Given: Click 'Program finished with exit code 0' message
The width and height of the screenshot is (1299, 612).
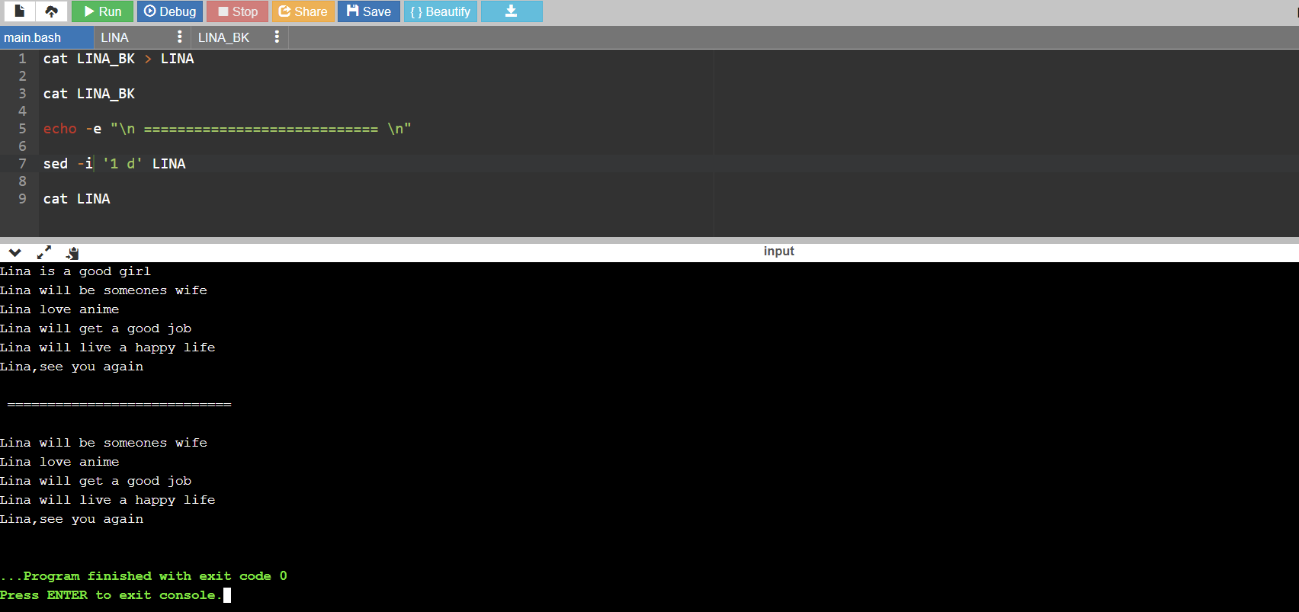Looking at the screenshot, I should (x=143, y=576).
